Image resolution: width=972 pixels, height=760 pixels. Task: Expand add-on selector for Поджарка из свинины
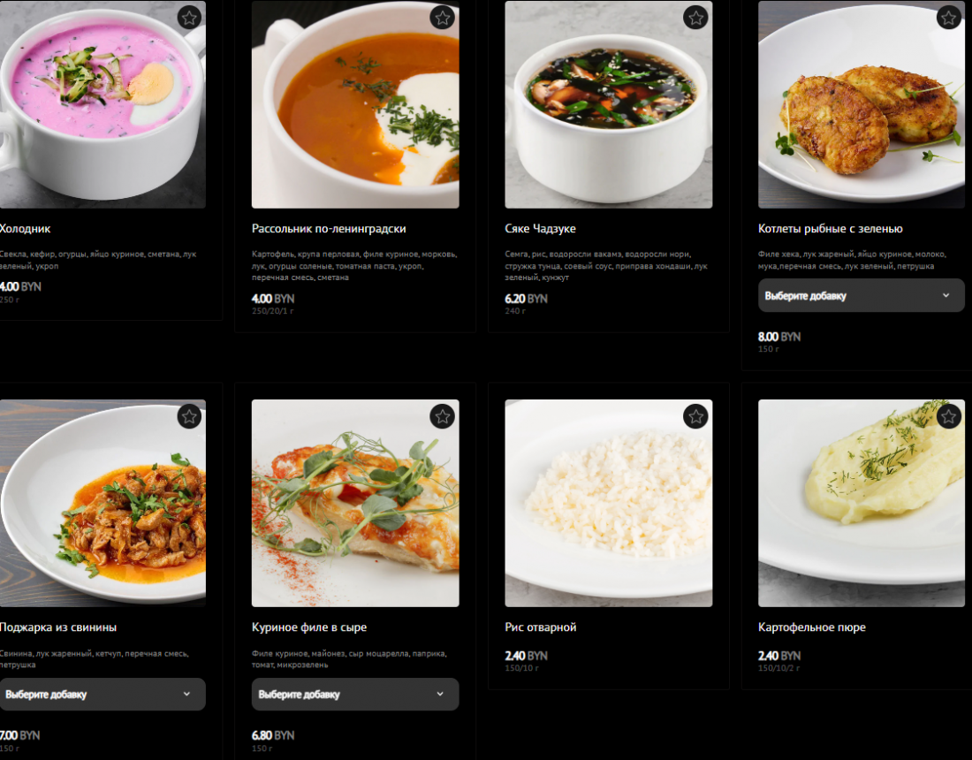[x=102, y=695]
